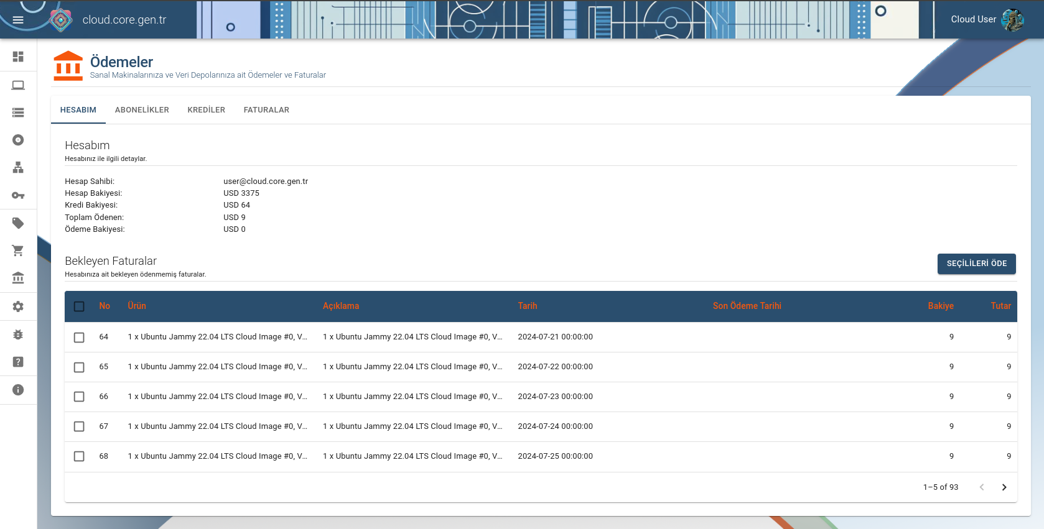
Task: Click date 2024-07-24 00:00:00 cell
Action: (556, 426)
